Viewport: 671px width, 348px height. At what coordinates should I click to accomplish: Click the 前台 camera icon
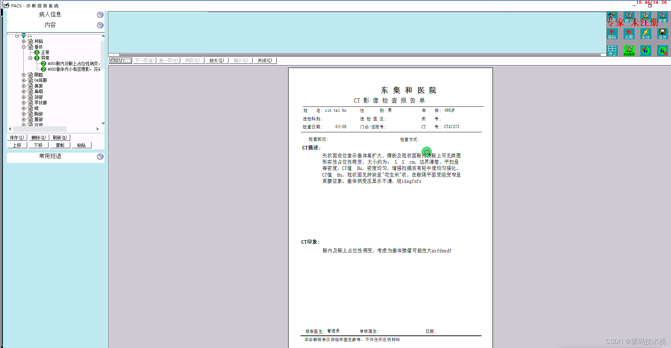[x=629, y=17]
